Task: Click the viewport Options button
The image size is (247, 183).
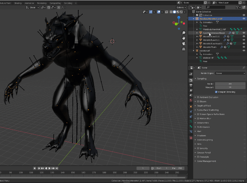Action: [x=180, y=7]
